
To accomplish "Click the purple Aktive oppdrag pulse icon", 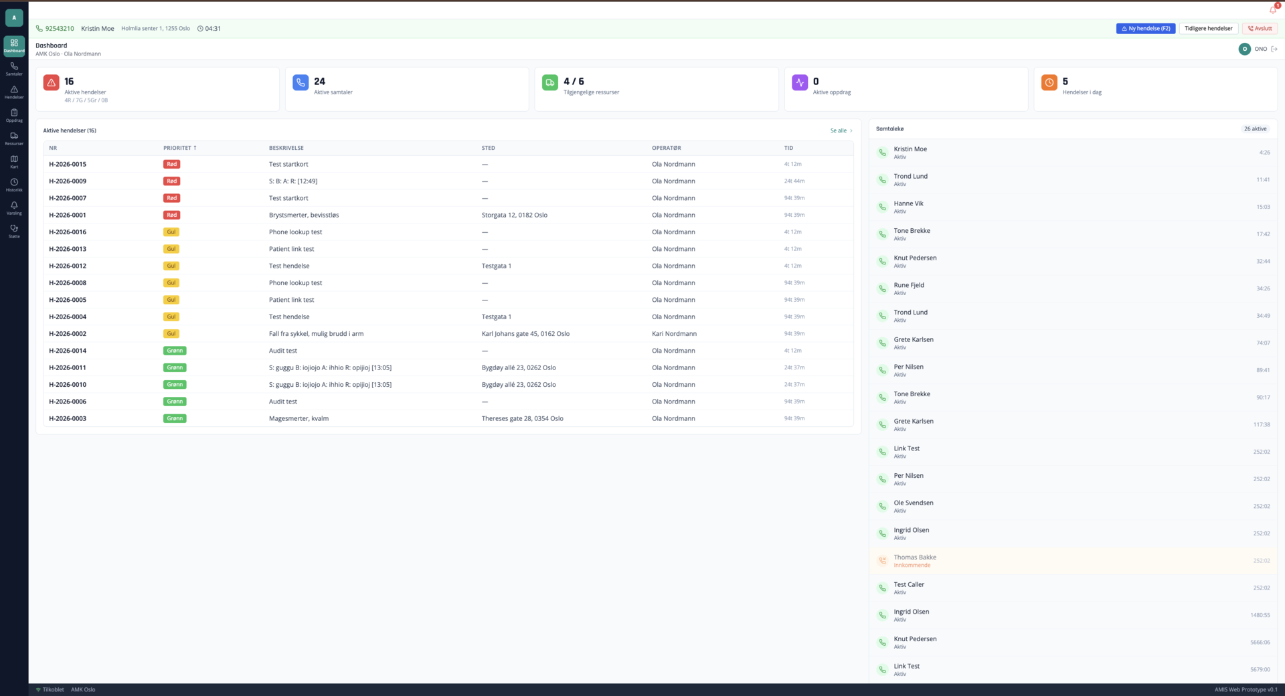I will 800,82.
